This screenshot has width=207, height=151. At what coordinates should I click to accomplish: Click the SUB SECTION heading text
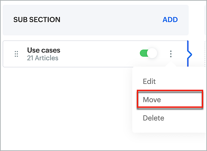[37, 20]
